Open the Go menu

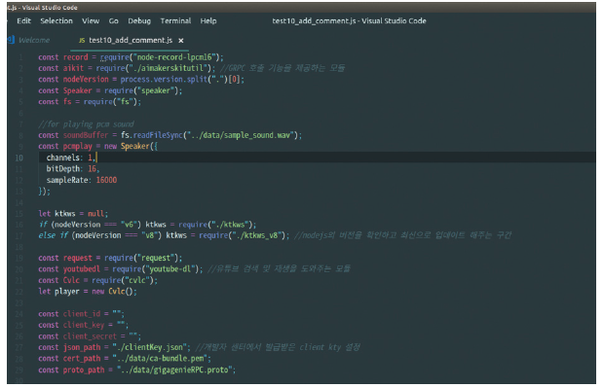point(113,20)
